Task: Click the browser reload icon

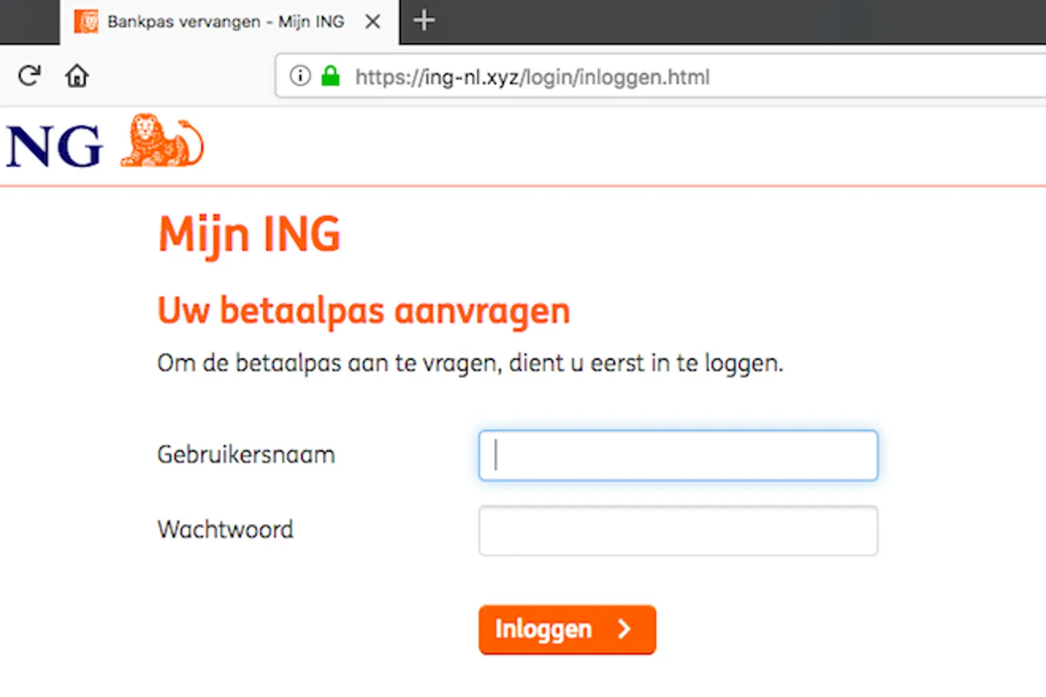Action: click(29, 76)
